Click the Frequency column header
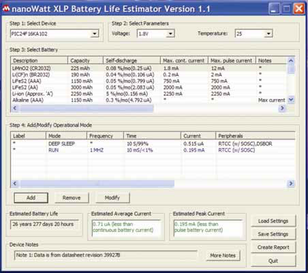Screen dimensions: 308x273 [105, 136]
